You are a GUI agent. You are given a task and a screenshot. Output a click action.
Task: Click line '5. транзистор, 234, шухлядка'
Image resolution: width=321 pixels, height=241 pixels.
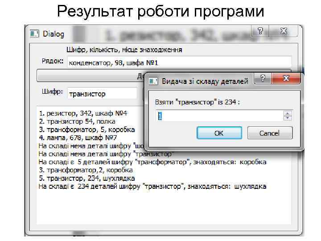(x=87, y=178)
